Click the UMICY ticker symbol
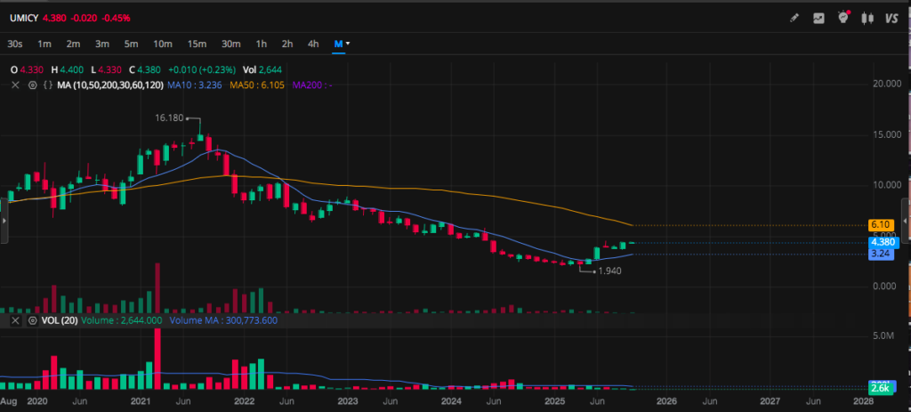911x412 pixels. click(25, 18)
